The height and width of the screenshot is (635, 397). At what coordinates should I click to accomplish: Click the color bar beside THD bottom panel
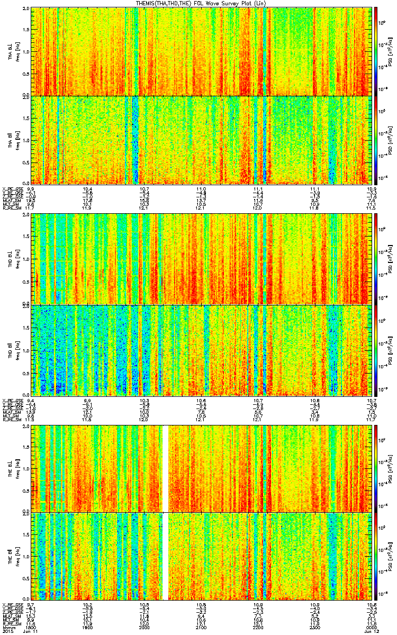pyautogui.click(x=376, y=350)
